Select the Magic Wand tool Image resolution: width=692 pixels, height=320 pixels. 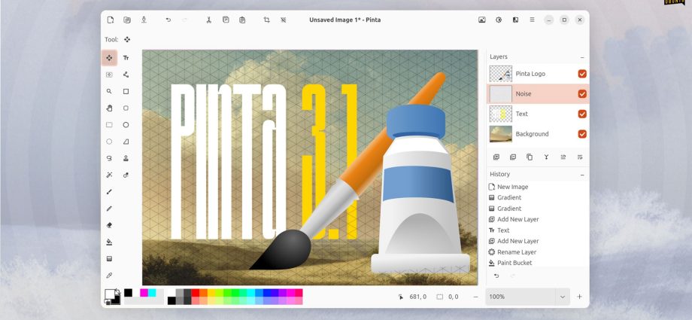(109, 175)
